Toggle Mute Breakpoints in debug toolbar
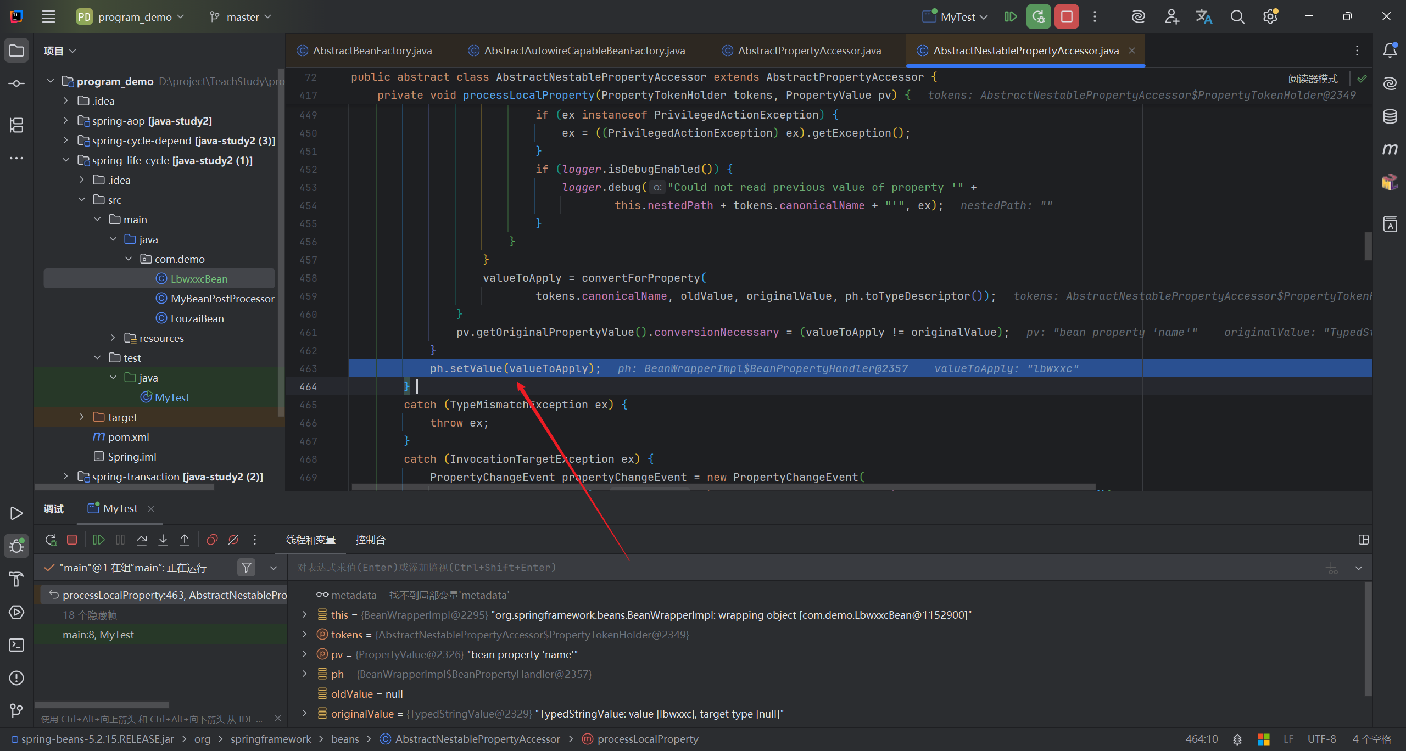The image size is (1406, 751). coord(233,540)
